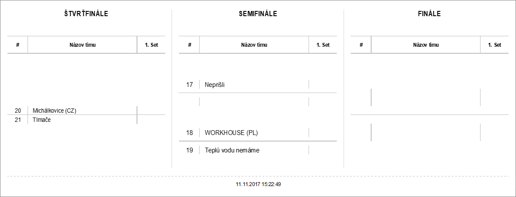
Task: Click the Názov tímu header under SEMIFINÁLE
Action: click(254, 45)
